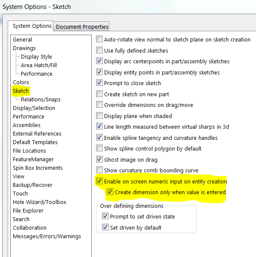The image size is (256, 257).
Task: Uncheck Ghost image on drag
Action: (99, 159)
